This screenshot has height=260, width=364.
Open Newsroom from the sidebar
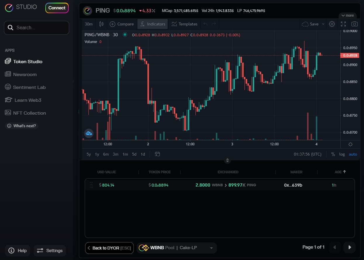tap(25, 74)
